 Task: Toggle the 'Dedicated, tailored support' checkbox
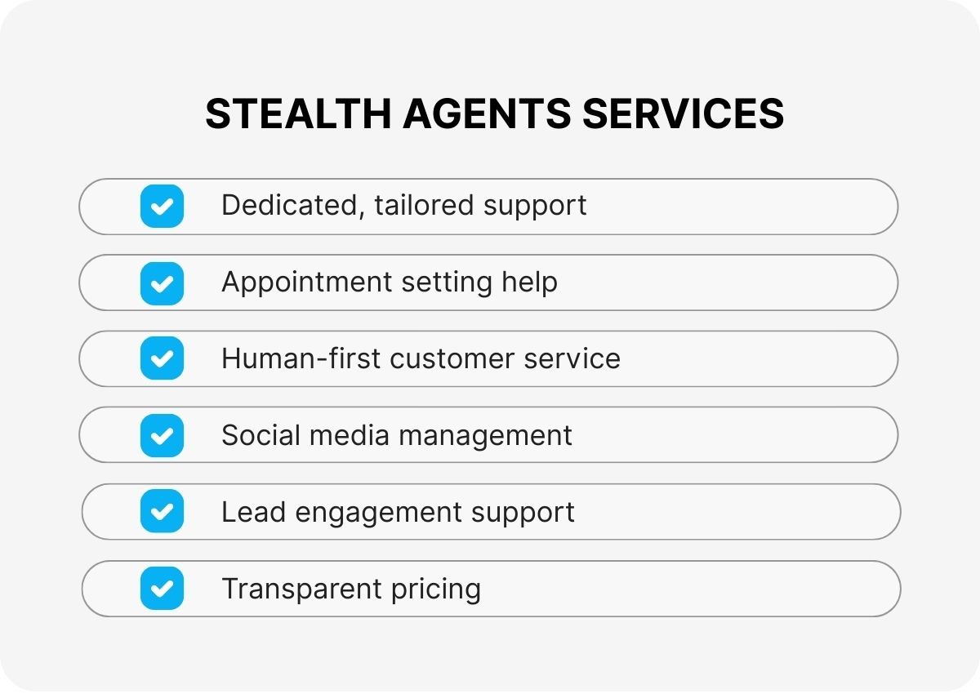point(162,206)
